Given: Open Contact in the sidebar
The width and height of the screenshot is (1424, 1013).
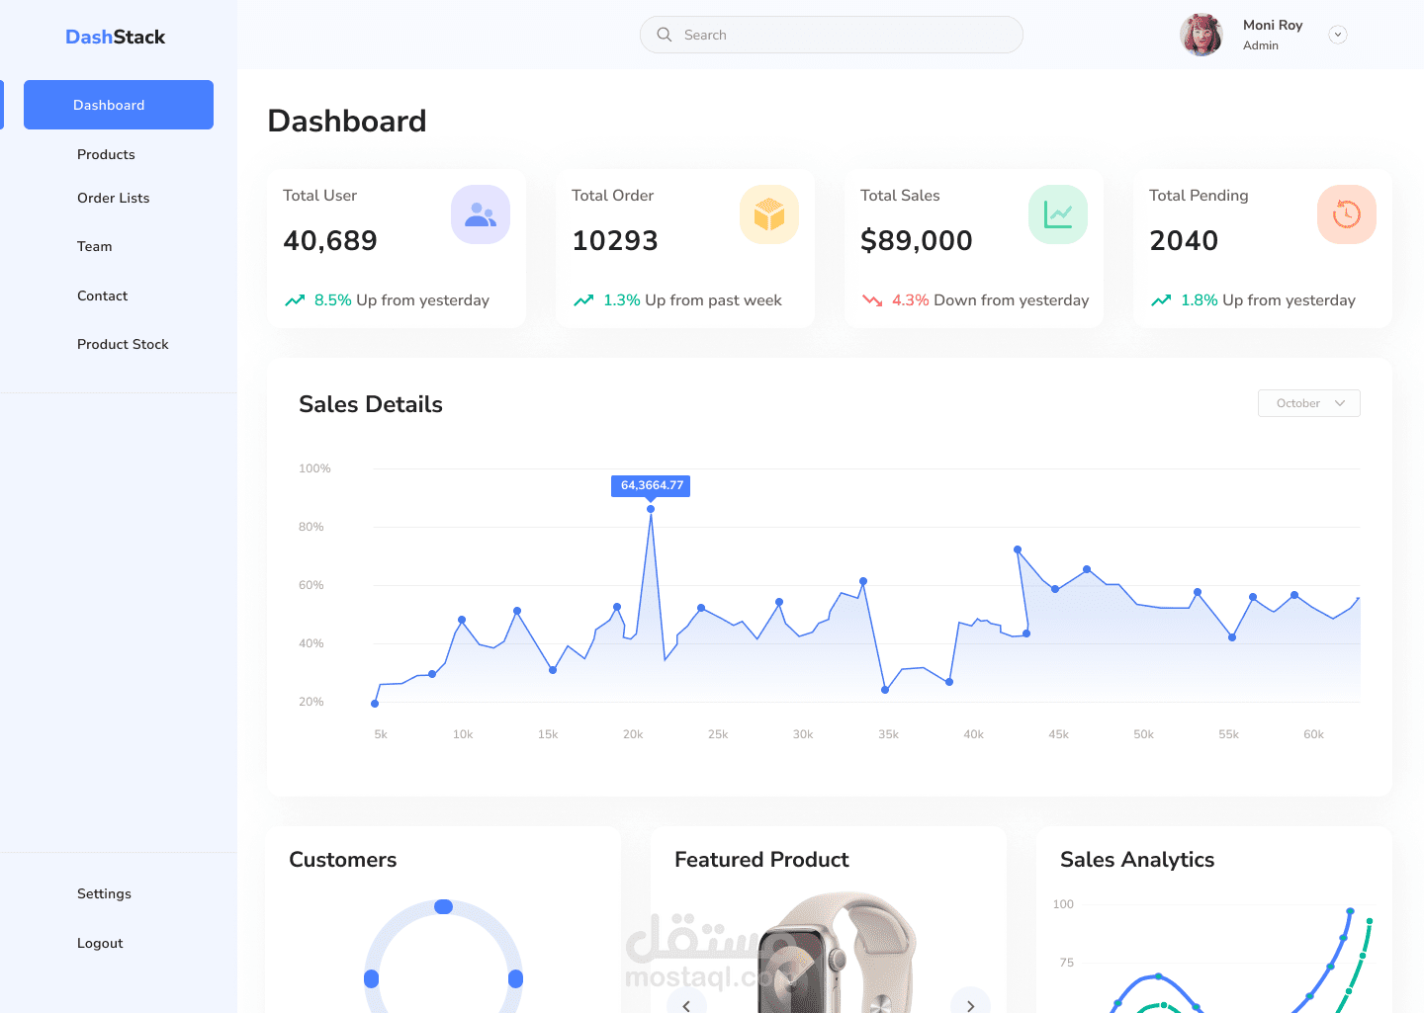Looking at the screenshot, I should tap(103, 295).
